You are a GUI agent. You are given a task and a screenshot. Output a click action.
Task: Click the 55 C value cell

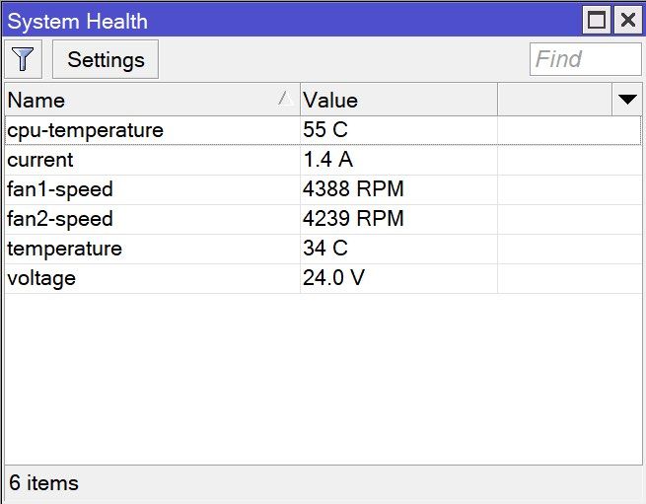(325, 130)
